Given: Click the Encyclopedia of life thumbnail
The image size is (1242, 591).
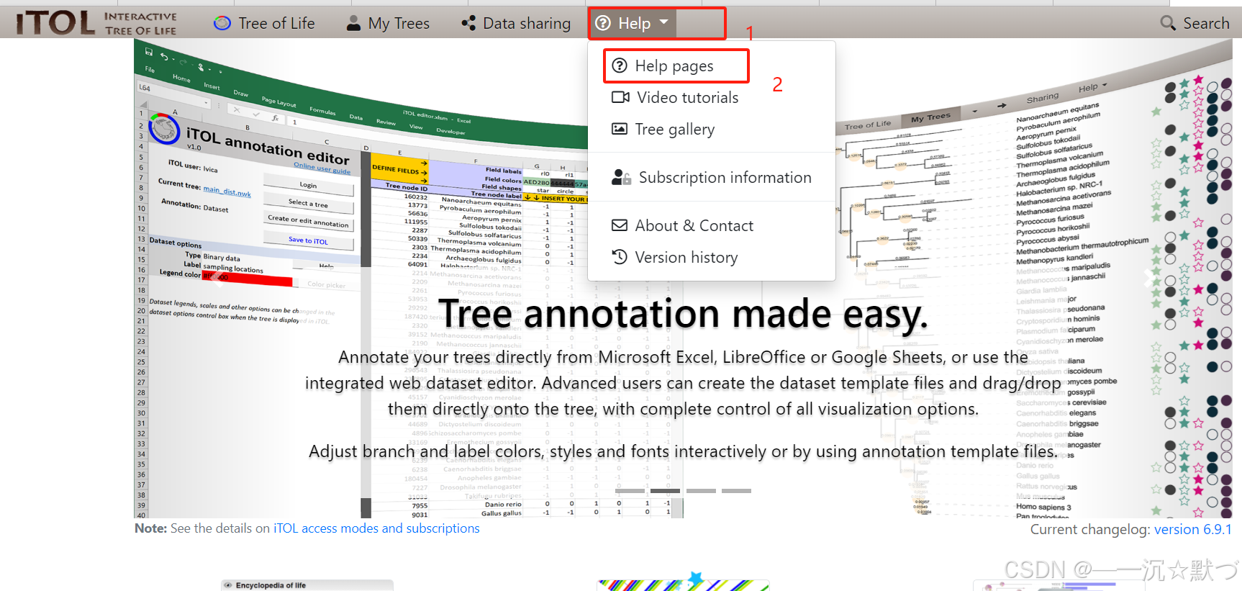Looking at the screenshot, I should [307, 585].
